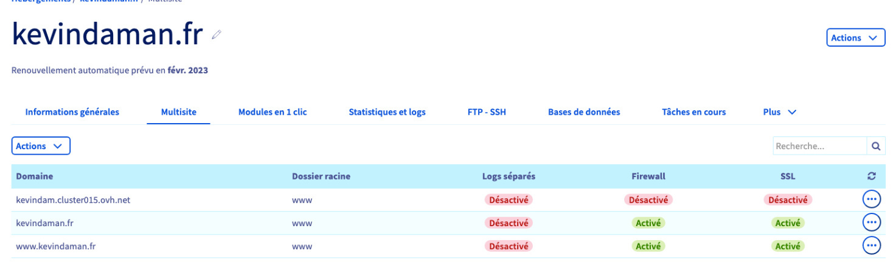Viewport: 896px width, 268px height.
Task: Switch to Informations générales tab
Action: click(x=72, y=112)
